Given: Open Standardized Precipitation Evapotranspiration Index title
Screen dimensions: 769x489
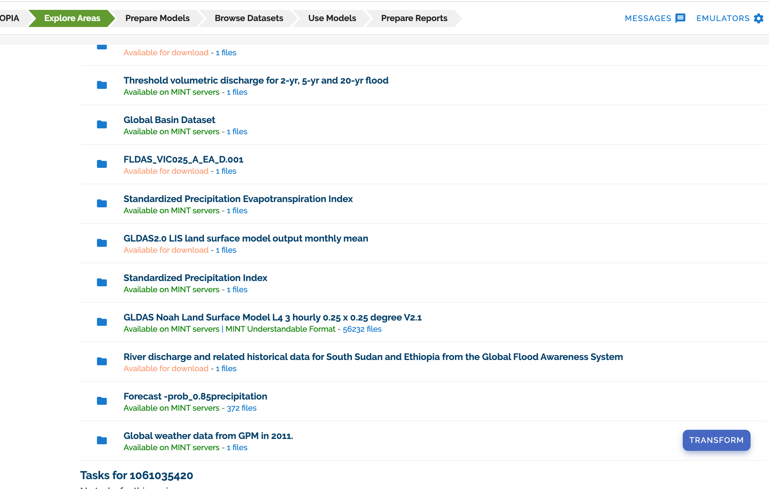Looking at the screenshot, I should pos(238,199).
